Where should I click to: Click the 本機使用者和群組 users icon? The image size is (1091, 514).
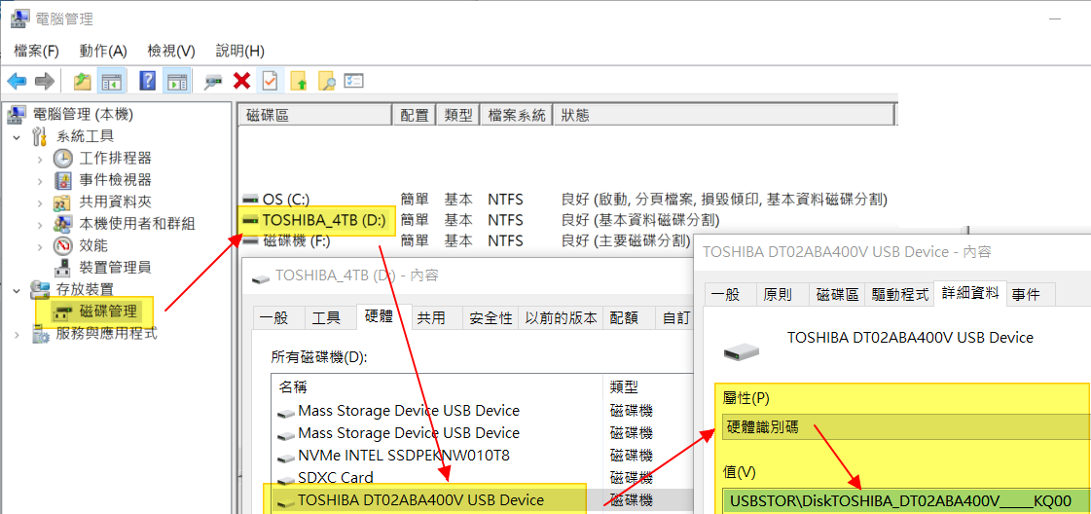point(62,224)
